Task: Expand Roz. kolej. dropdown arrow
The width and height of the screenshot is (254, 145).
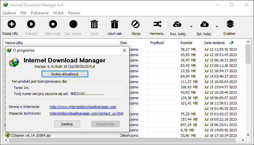Action: click(x=191, y=27)
